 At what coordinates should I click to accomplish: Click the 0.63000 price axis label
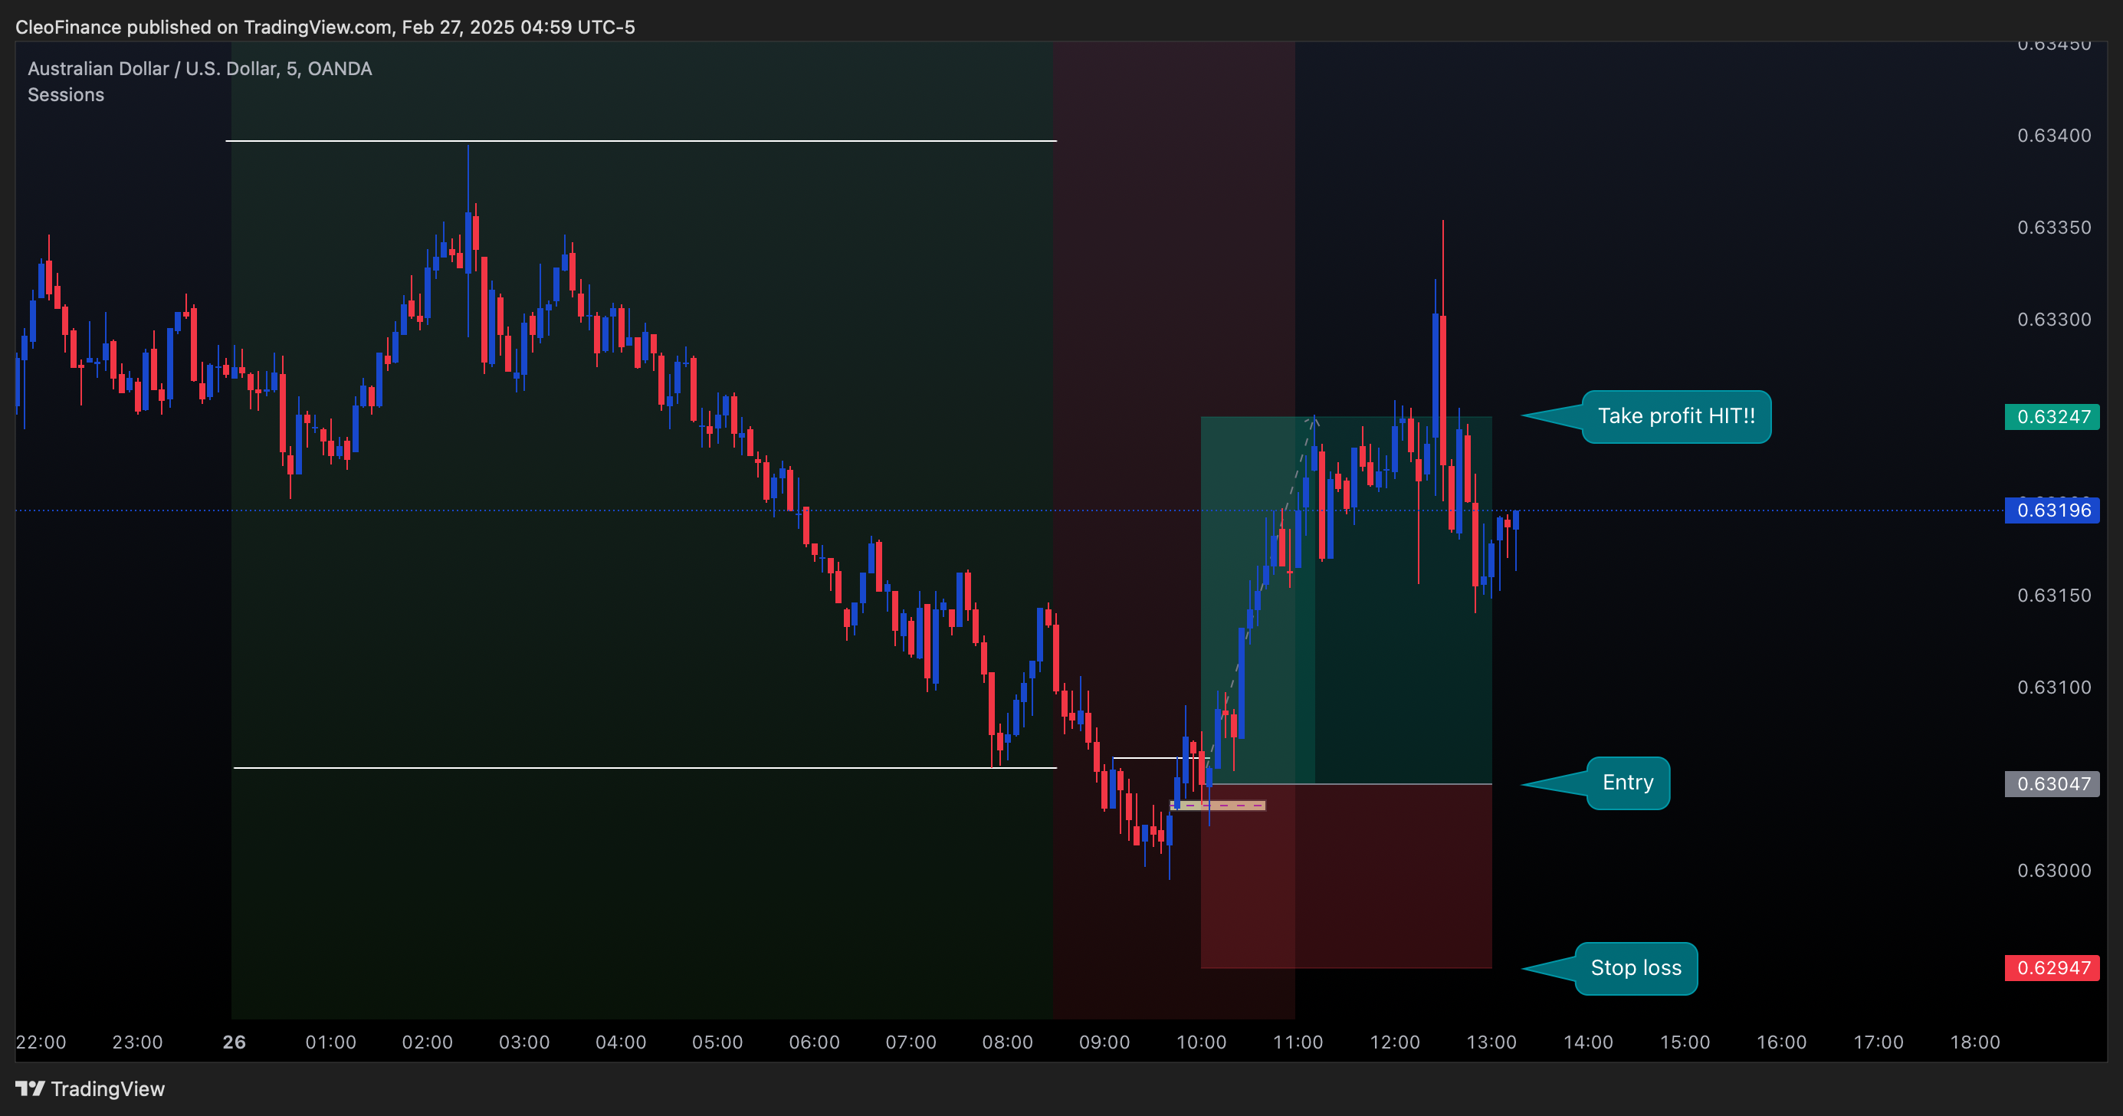(2054, 871)
